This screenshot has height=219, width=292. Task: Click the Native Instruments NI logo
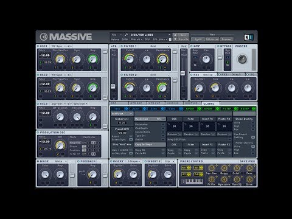pos(248,37)
